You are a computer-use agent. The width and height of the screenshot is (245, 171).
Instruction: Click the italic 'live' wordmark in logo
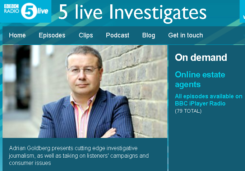(x=43, y=11)
